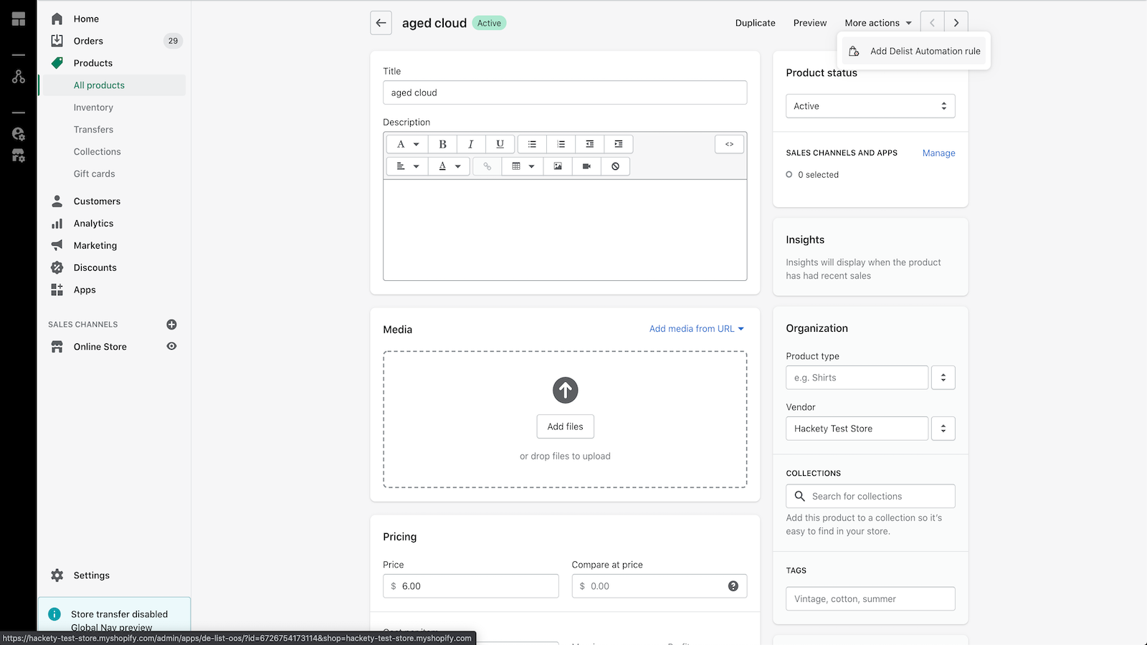Click the Compare at price help icon
The image size is (1147, 645).
(x=733, y=586)
